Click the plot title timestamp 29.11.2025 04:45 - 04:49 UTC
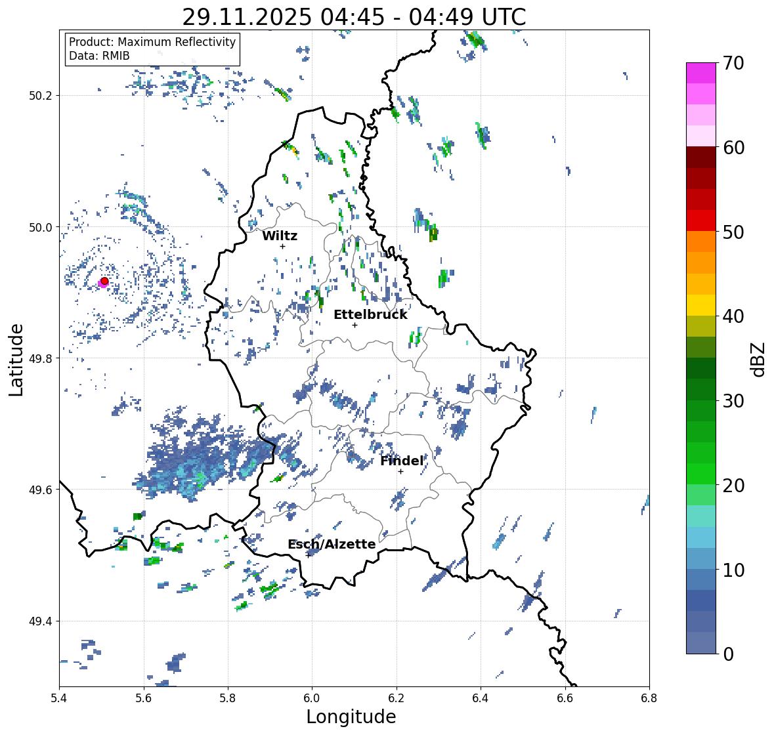This screenshot has width=774, height=733. (354, 18)
